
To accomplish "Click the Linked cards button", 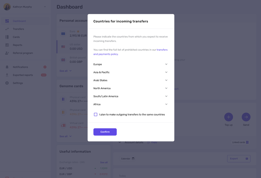I will tap(240, 142).
